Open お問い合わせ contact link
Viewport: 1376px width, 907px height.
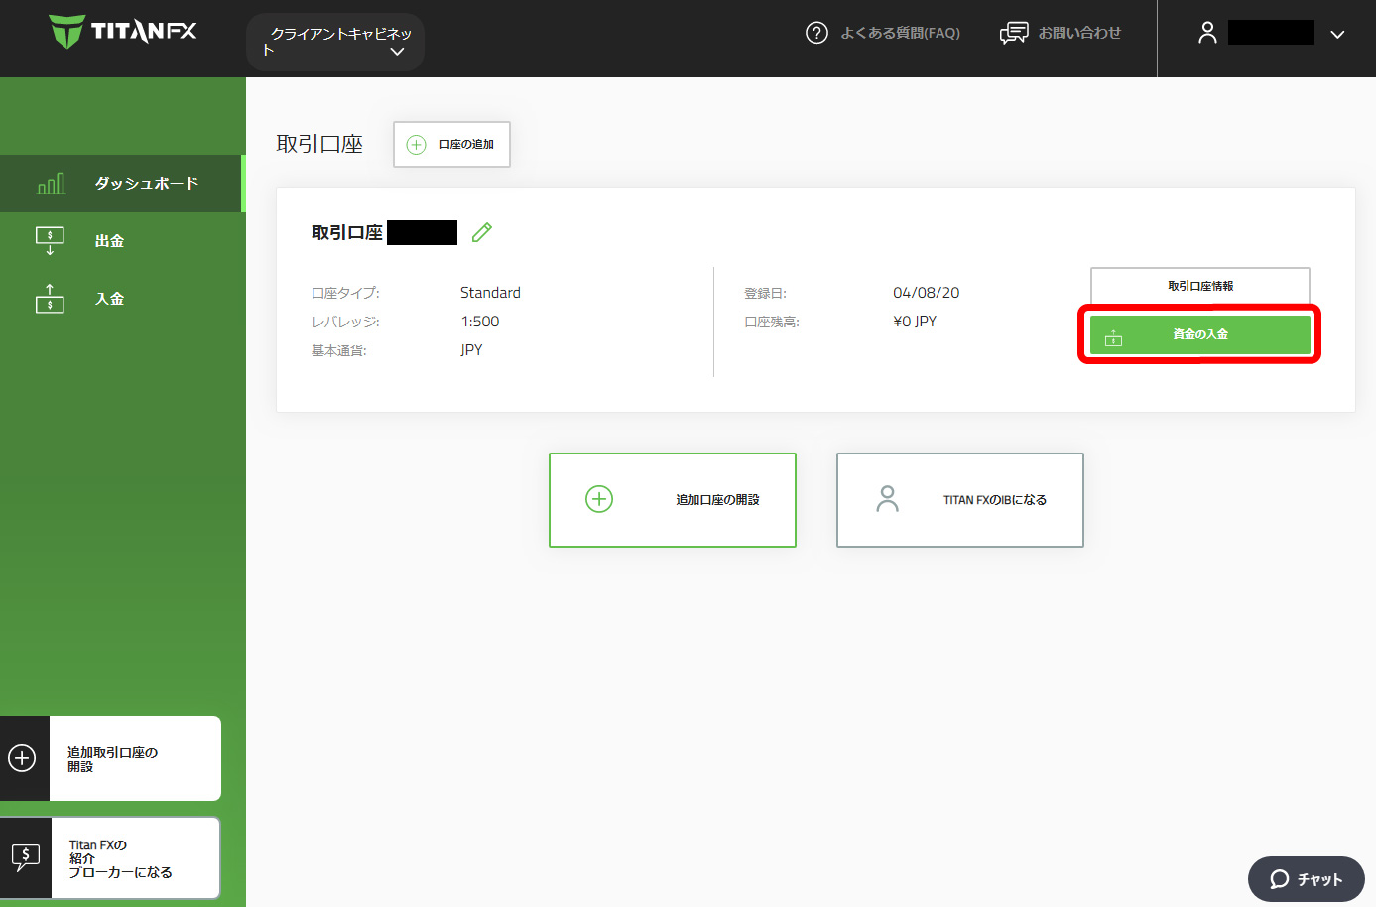(x=1079, y=33)
